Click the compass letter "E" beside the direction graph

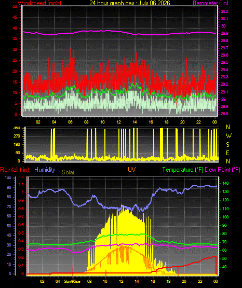coord(227,153)
